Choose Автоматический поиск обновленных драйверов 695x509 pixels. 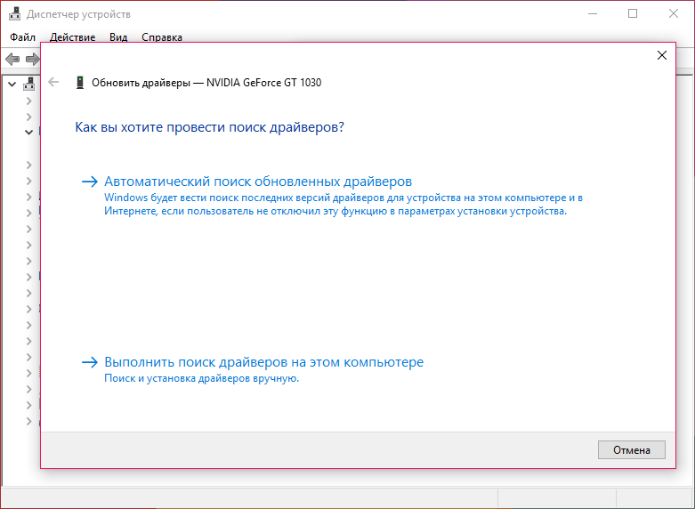click(258, 182)
